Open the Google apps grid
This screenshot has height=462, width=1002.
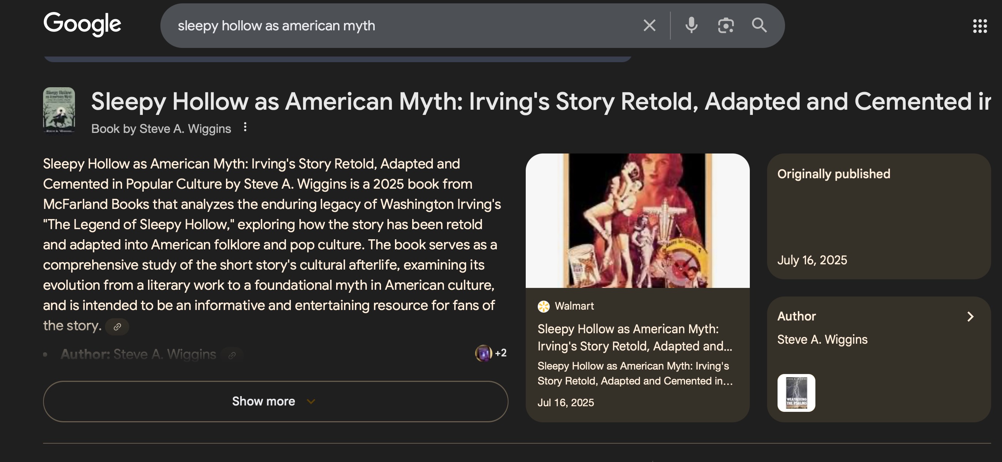[980, 26]
